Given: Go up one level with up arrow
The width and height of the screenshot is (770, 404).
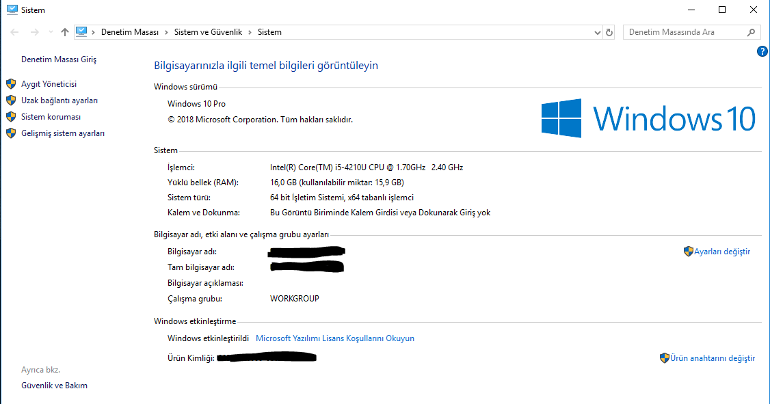Looking at the screenshot, I should click(65, 32).
